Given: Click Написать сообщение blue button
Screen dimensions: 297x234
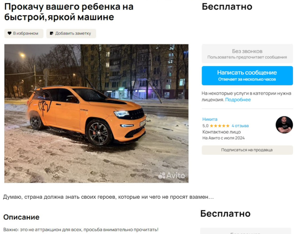Looking at the screenshot, I should 247,76.
